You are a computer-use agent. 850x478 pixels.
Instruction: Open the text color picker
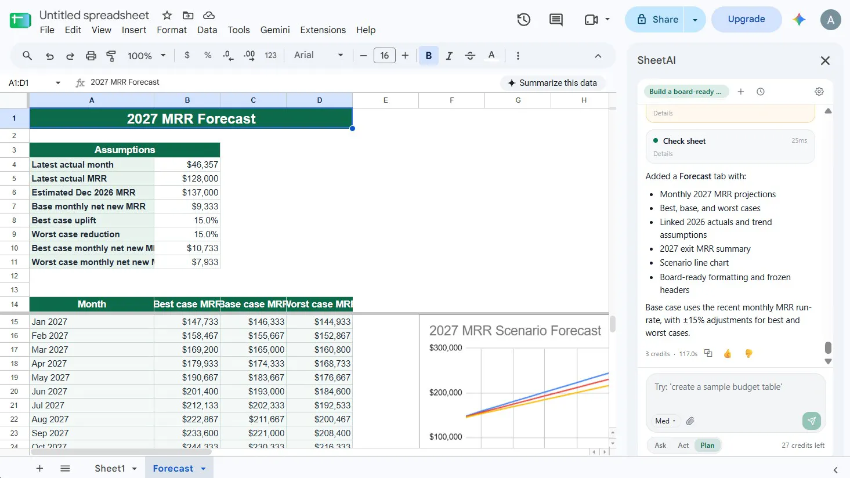(491, 56)
